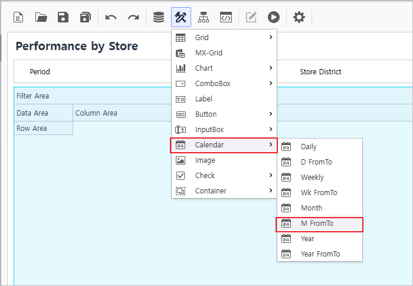Open the database dataset icon

(x=159, y=17)
